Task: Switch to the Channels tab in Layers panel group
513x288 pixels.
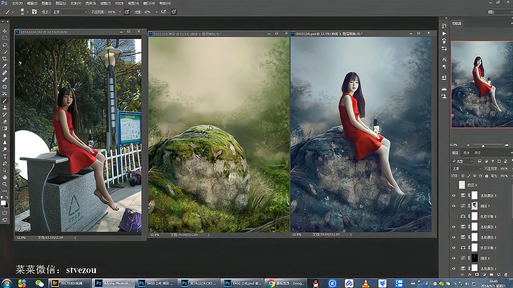Action: click(466, 153)
